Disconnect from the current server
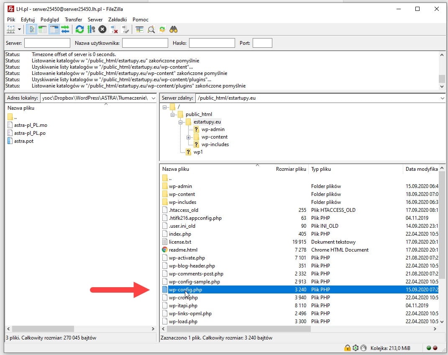448x355 pixels. (x=114, y=29)
